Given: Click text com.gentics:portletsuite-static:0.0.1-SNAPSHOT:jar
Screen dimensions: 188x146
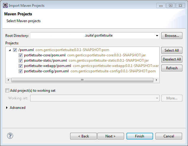Looking at the screenshot, I should [109, 60].
